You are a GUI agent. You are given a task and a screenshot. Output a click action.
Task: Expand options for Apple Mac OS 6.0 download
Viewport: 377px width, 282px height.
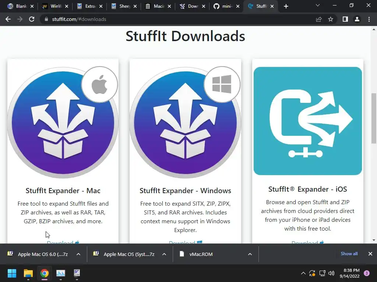tap(78, 254)
